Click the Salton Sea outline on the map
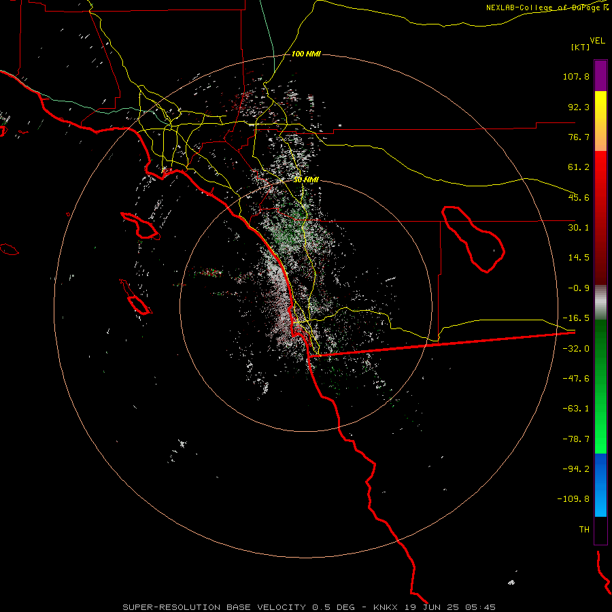 (473, 239)
